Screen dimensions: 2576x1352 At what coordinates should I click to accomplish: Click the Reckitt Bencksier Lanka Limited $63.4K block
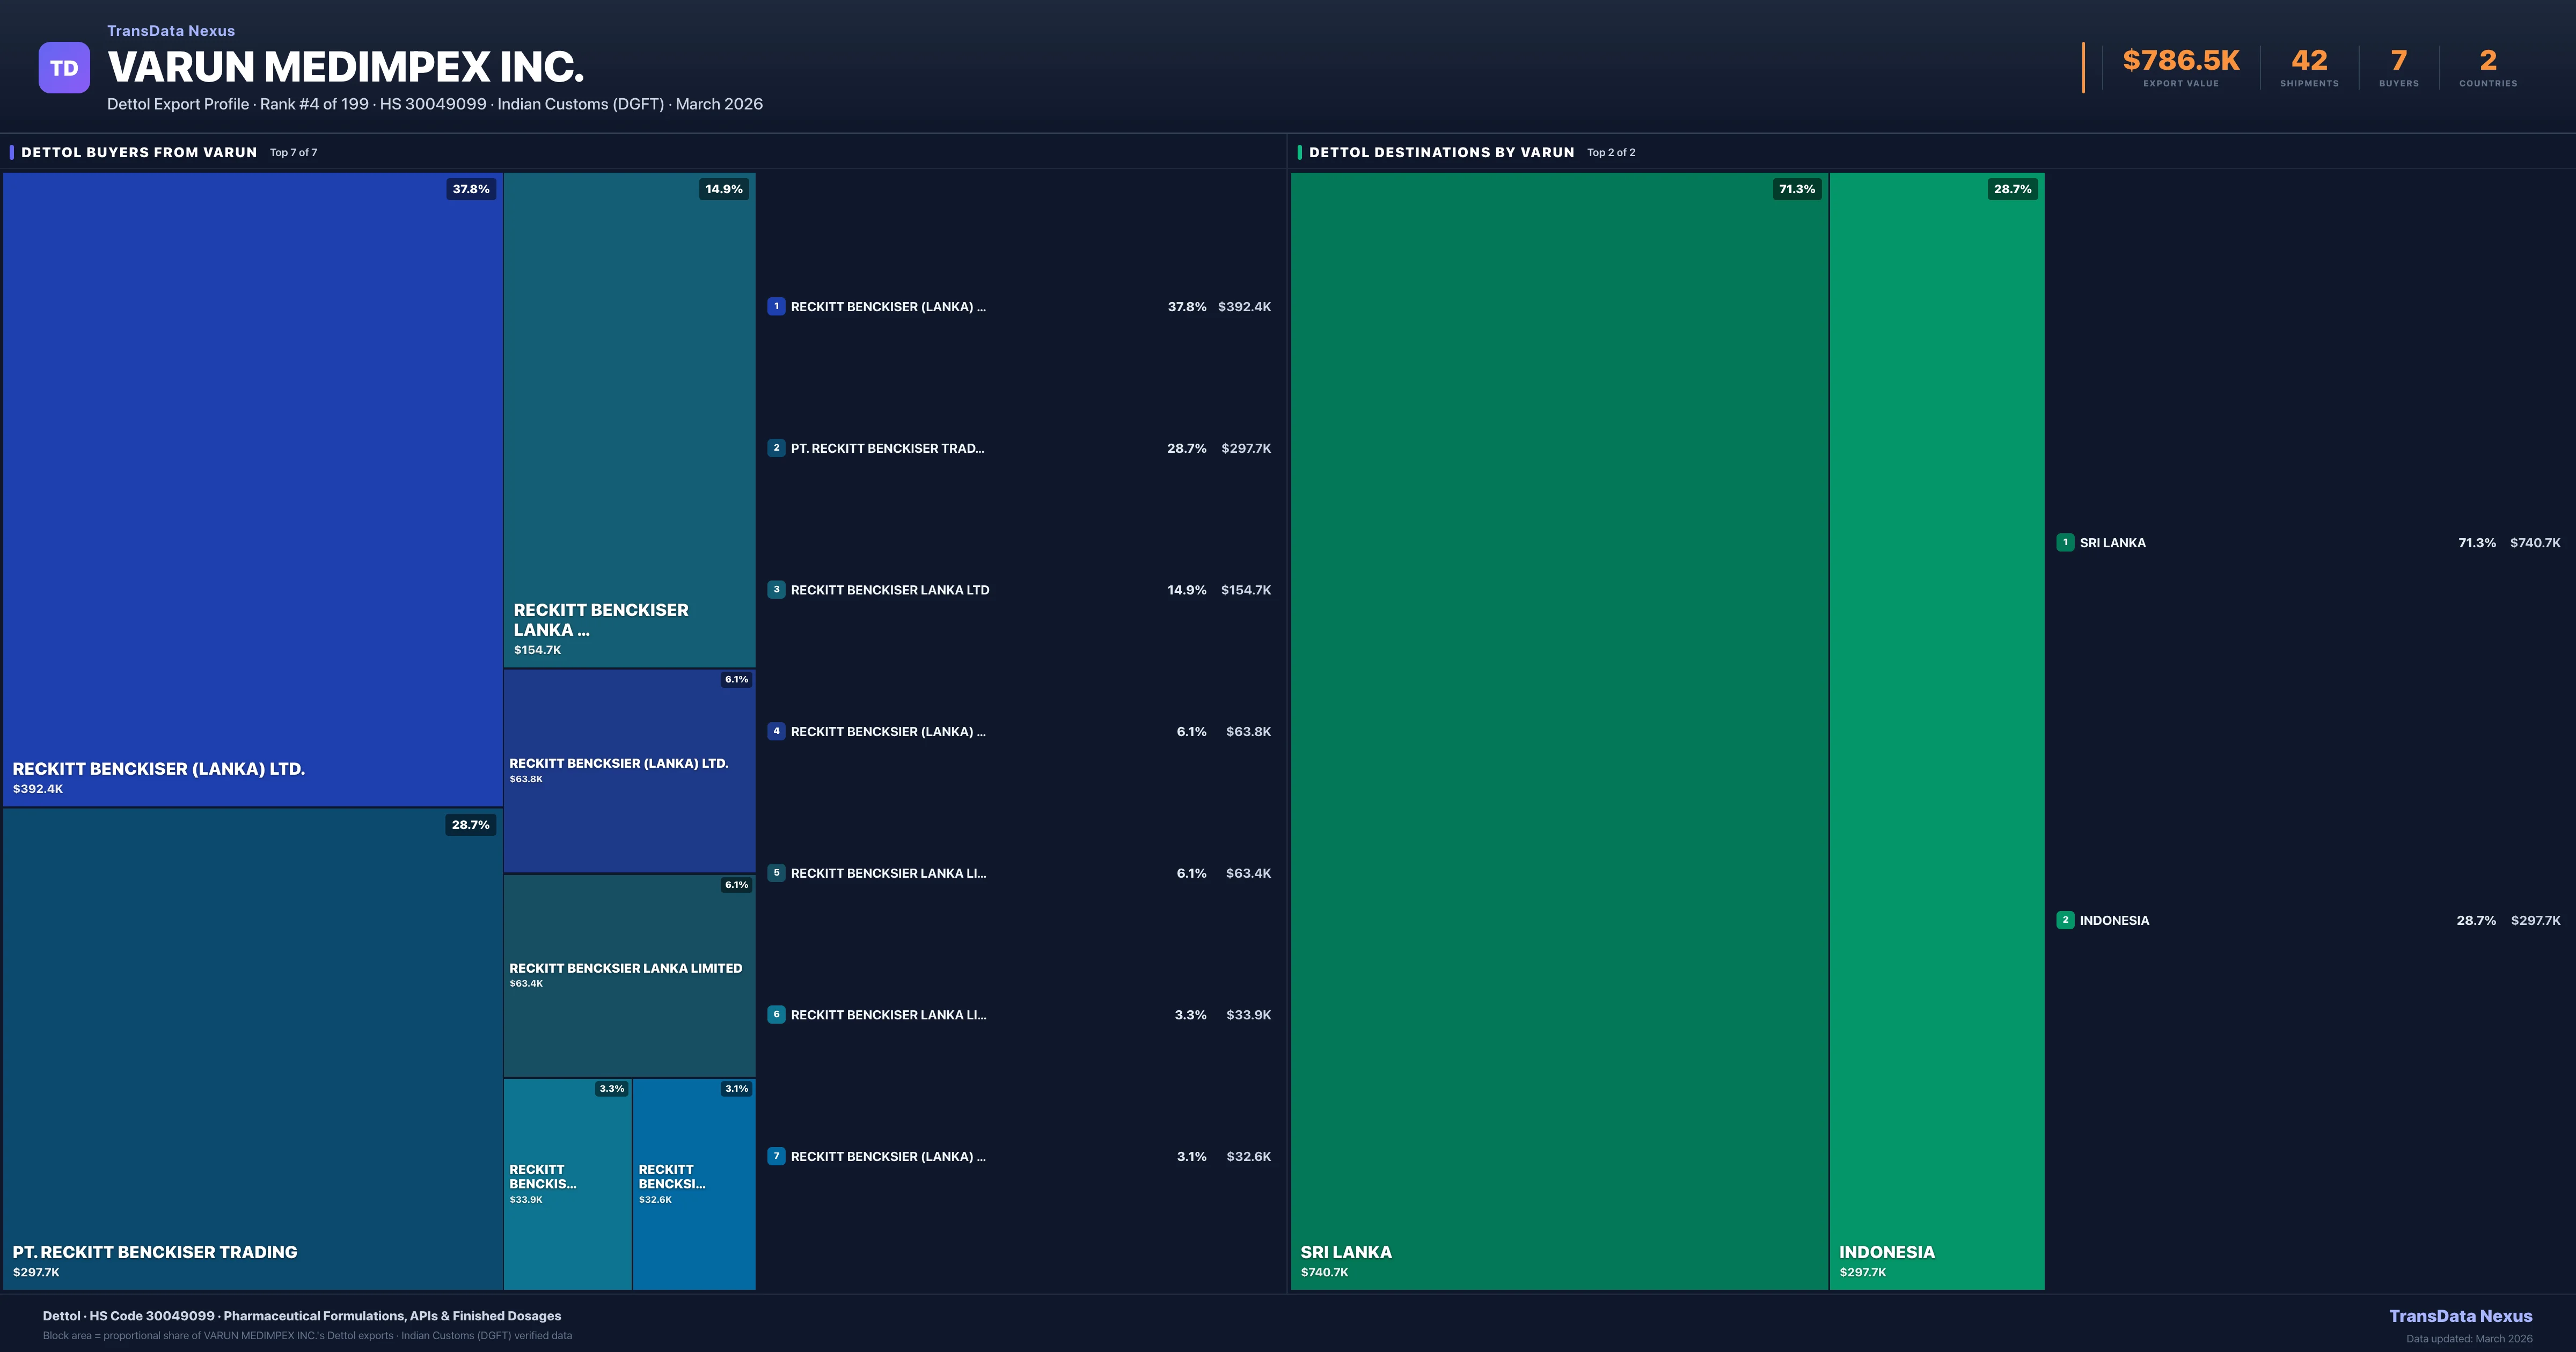[x=629, y=975]
